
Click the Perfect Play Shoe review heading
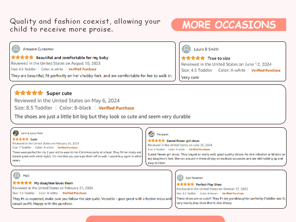pos(209,185)
